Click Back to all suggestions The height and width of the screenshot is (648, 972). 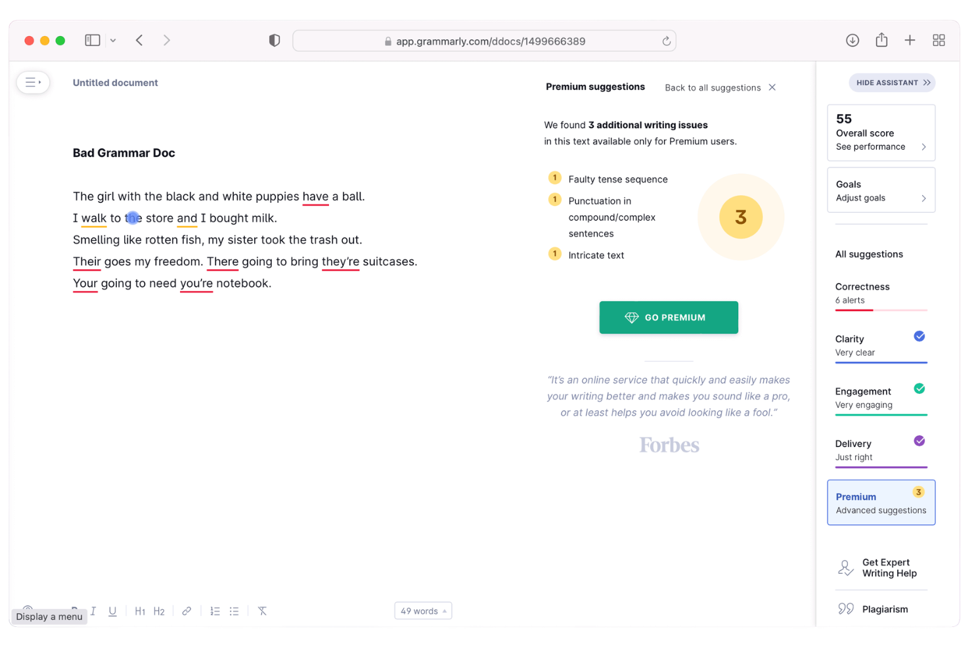[x=713, y=87]
